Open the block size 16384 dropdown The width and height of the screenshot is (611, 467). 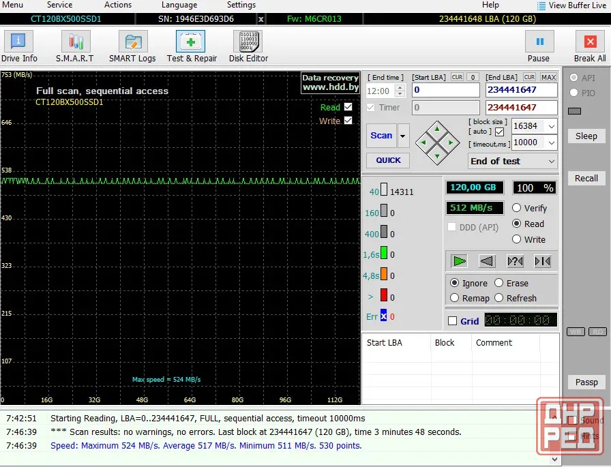pos(552,126)
